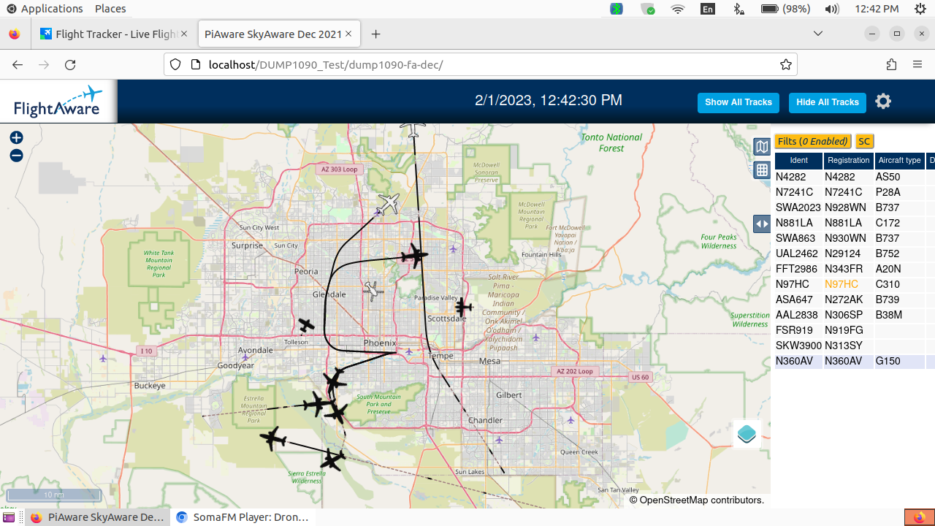Open a new browser tab
Image resolution: width=935 pixels, height=526 pixels.
point(375,34)
